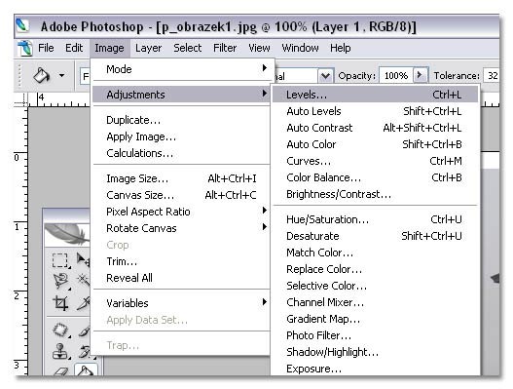The width and height of the screenshot is (513, 389).
Task: Choose Trim from Image menu
Action: tap(181, 261)
